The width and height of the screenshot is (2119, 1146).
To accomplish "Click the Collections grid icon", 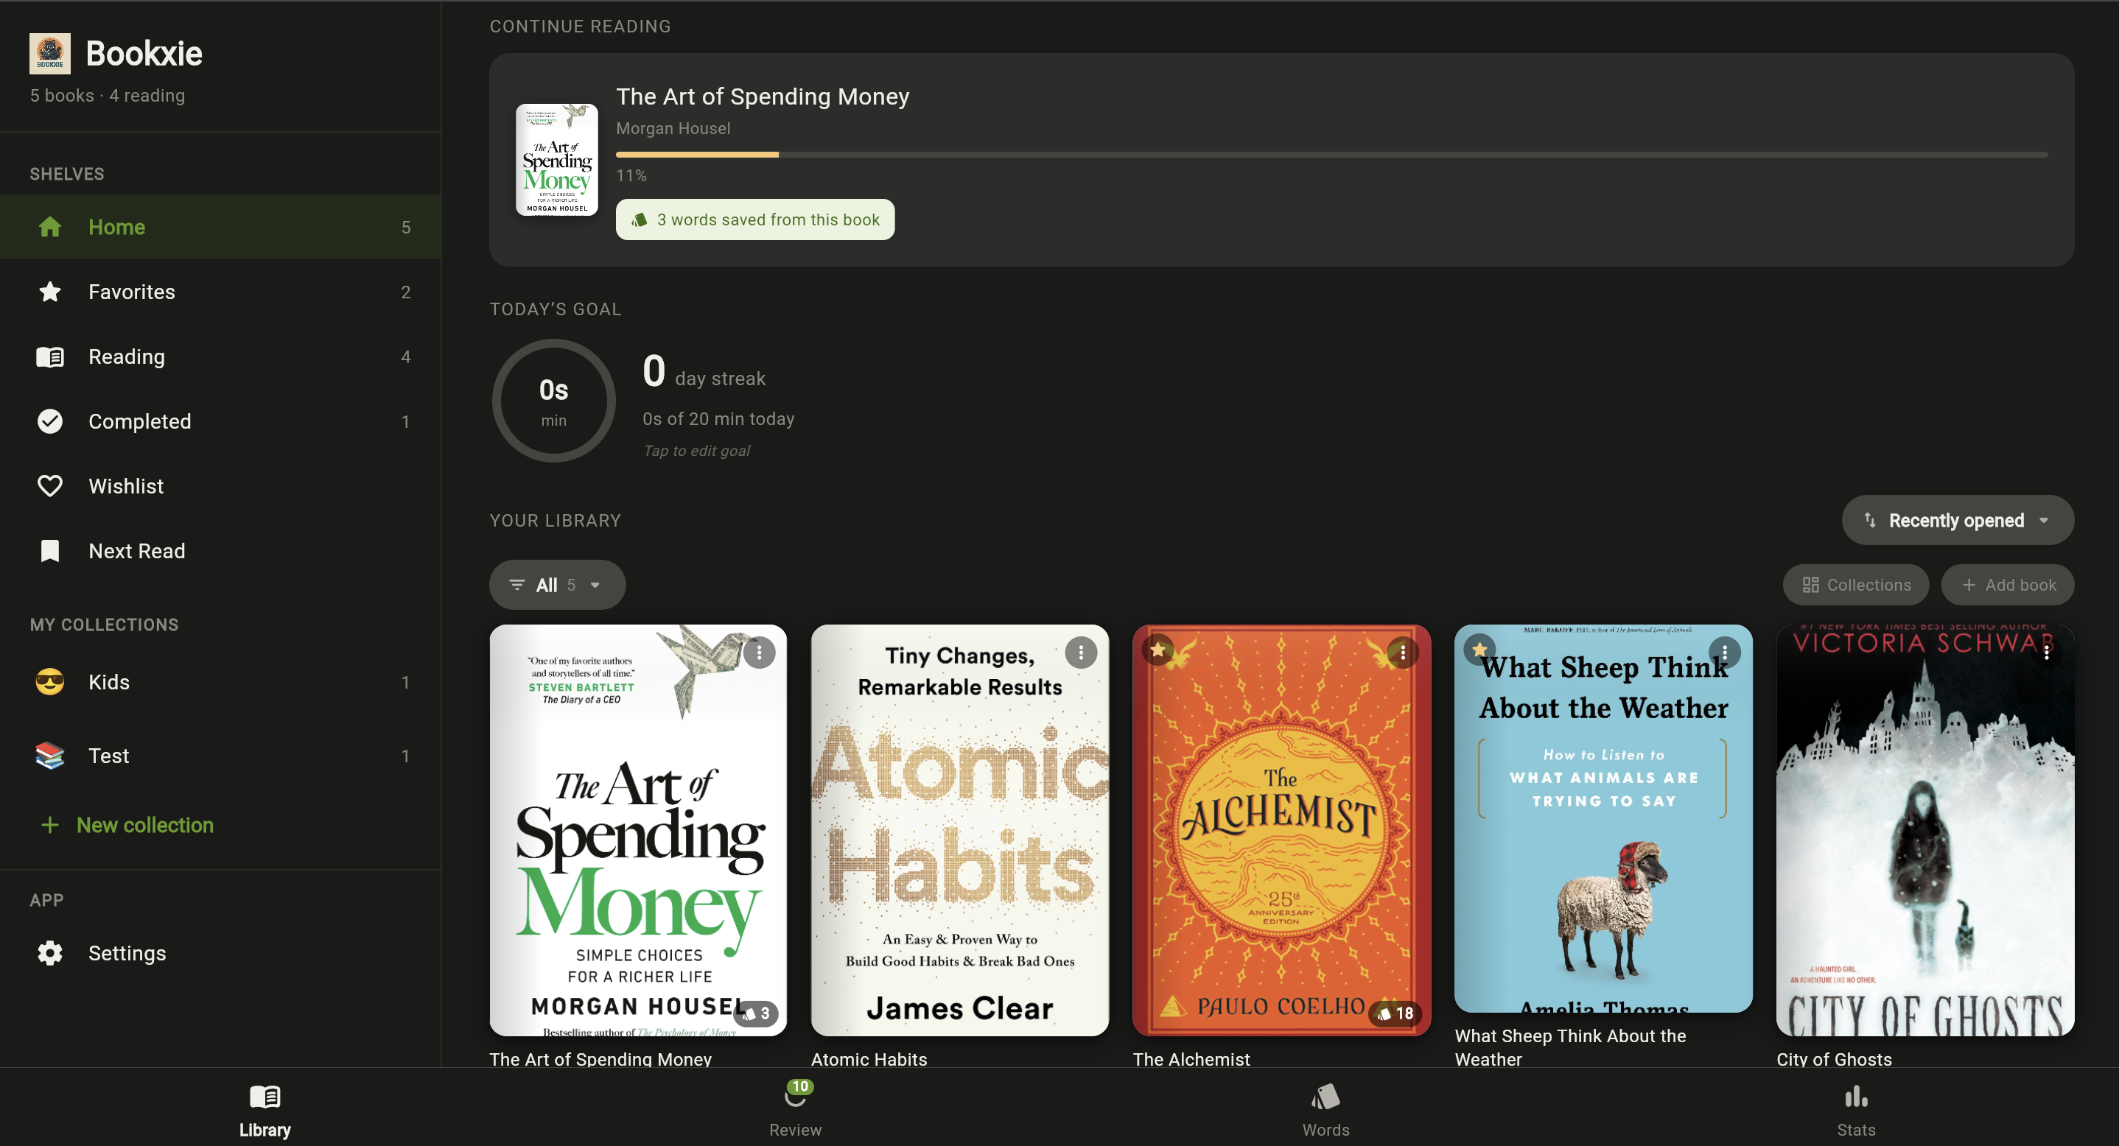I will click(1810, 585).
